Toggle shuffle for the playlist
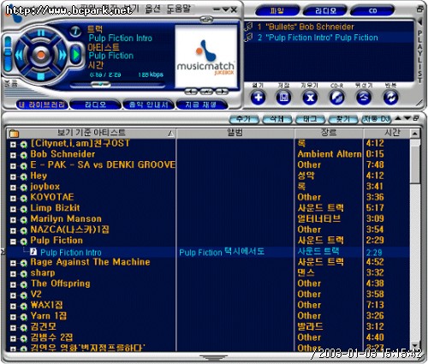The image size is (428, 364). pyautogui.click(x=364, y=98)
